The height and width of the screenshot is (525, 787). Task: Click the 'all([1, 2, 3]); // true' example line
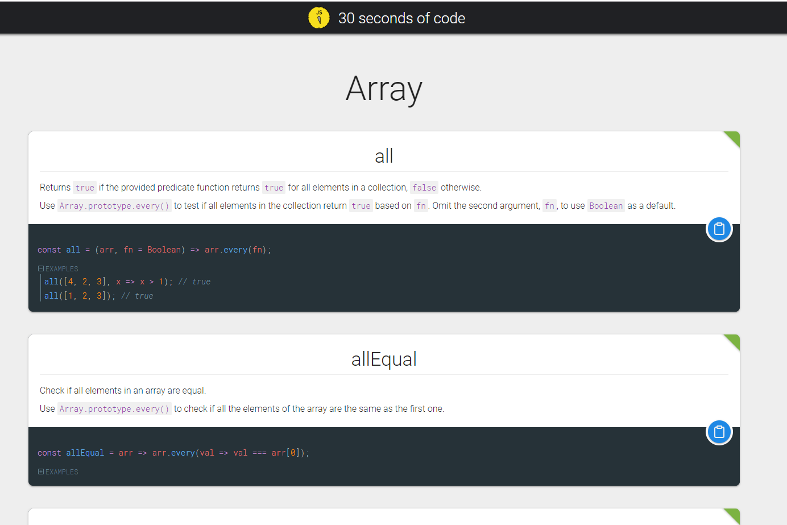pos(99,296)
